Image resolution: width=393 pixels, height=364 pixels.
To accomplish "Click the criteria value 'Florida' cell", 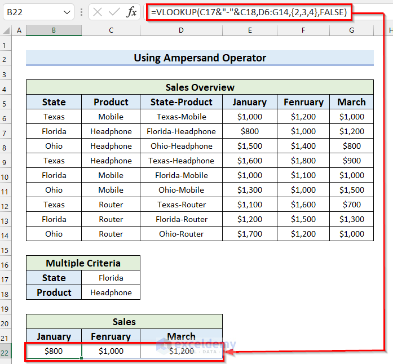I will (111, 278).
